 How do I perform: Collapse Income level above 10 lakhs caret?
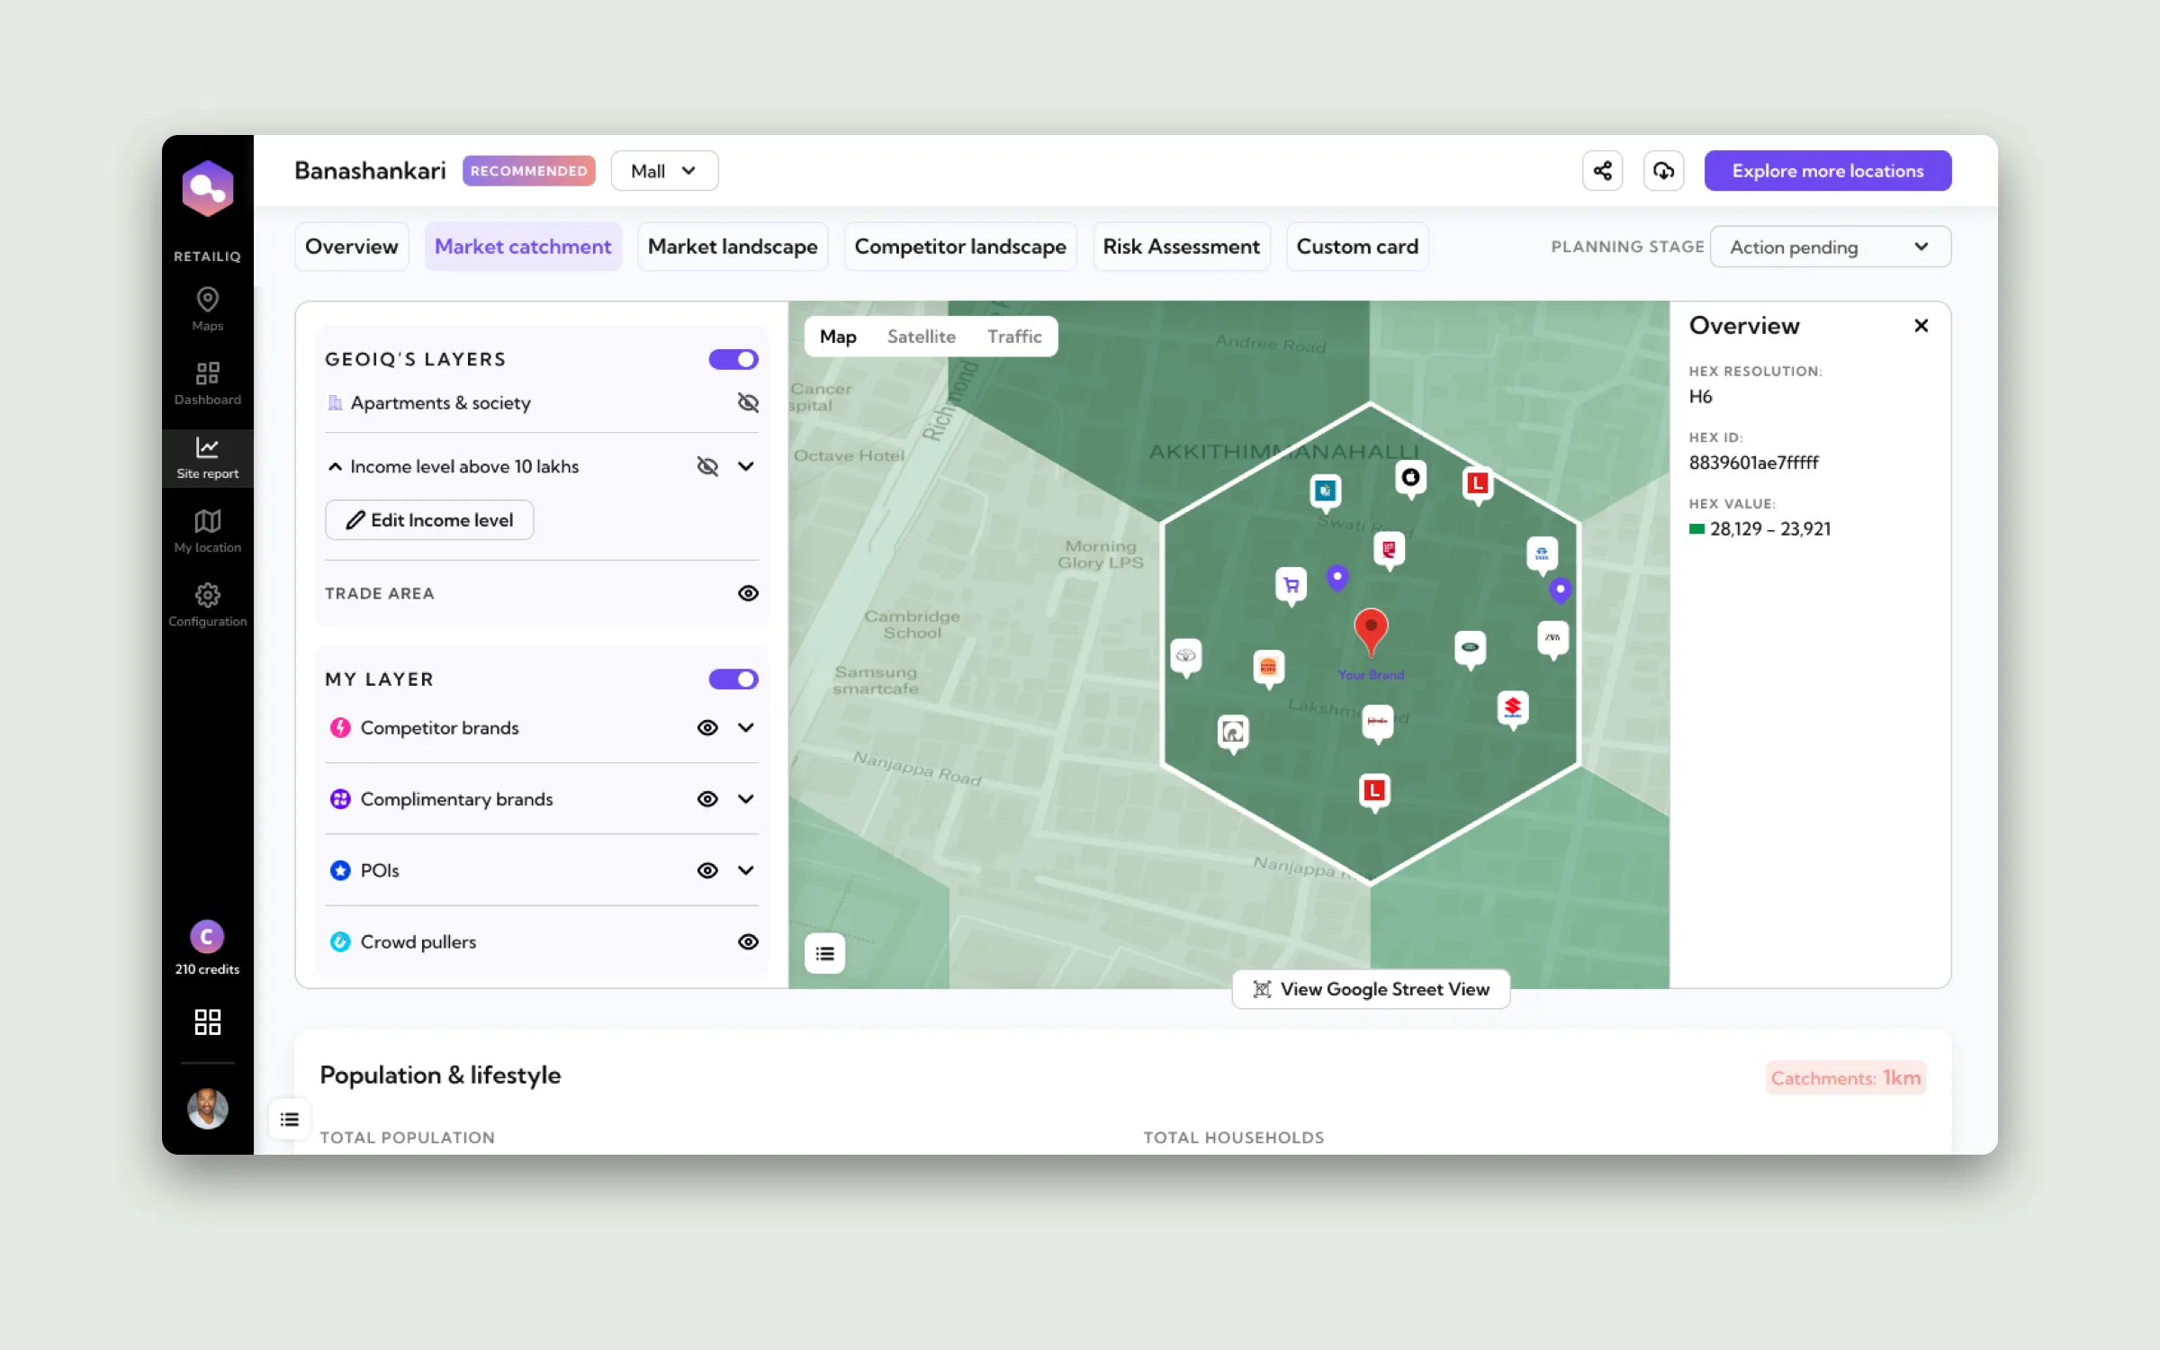click(x=335, y=466)
